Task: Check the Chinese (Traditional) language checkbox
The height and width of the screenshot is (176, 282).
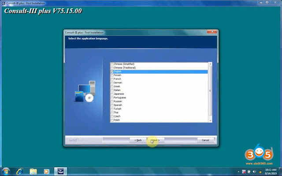Action: tap(112, 68)
